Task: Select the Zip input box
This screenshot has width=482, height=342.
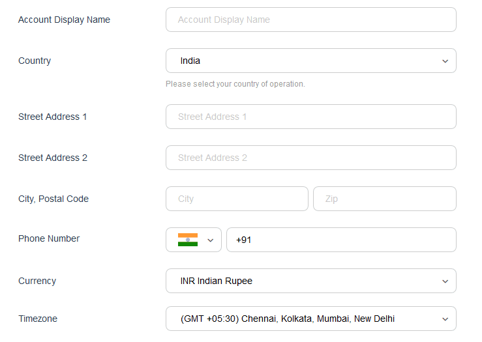Action: (385, 199)
